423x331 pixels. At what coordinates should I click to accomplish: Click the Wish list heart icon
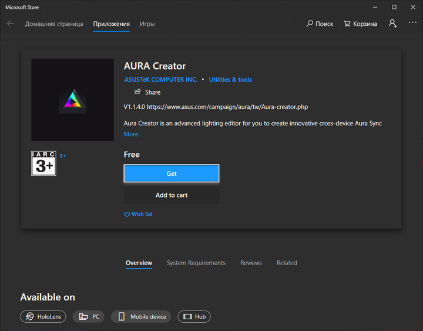127,215
